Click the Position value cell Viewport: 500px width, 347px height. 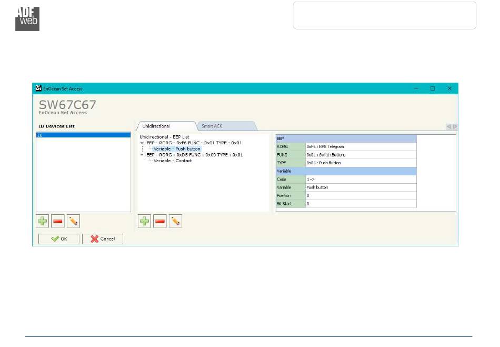point(361,195)
